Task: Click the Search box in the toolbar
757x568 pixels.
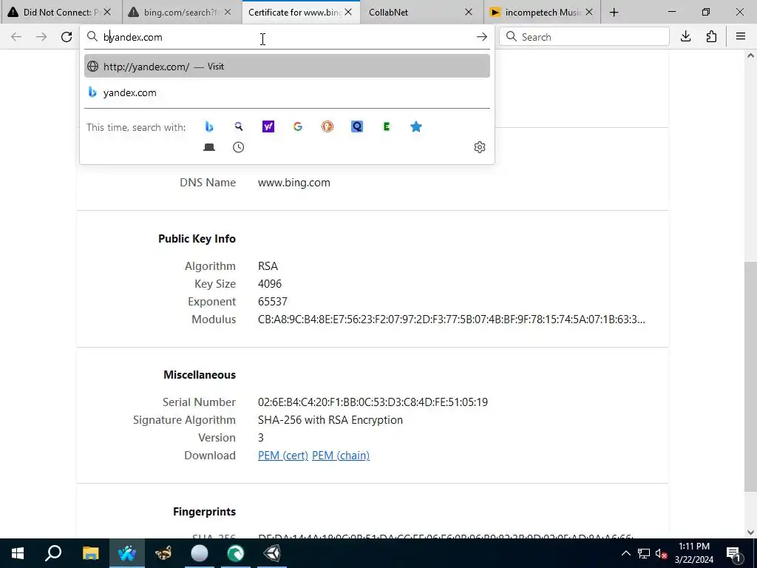Action: 584,37
